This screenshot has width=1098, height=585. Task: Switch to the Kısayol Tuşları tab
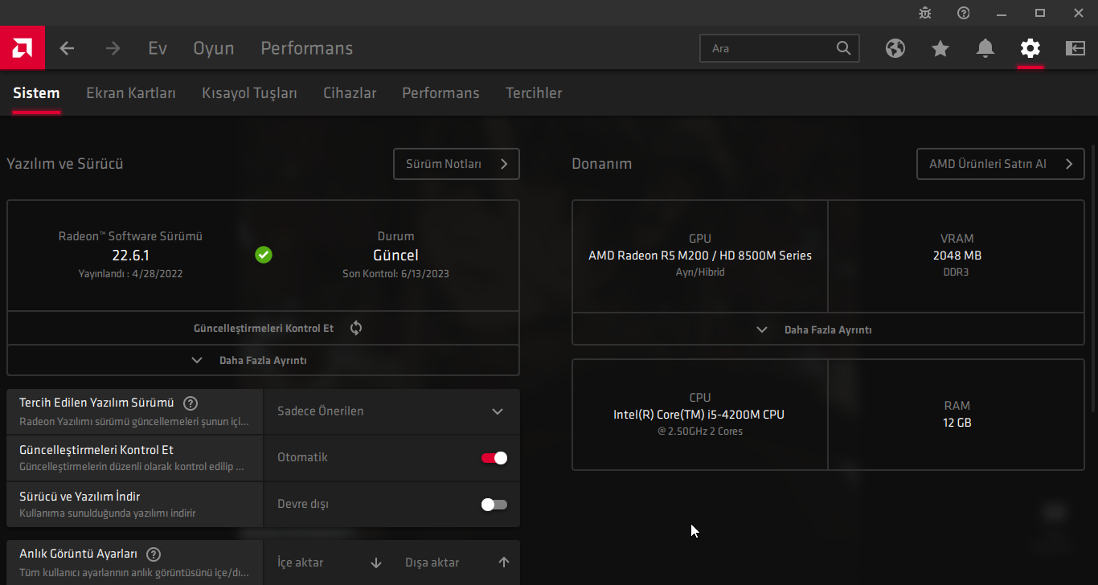pyautogui.click(x=250, y=93)
